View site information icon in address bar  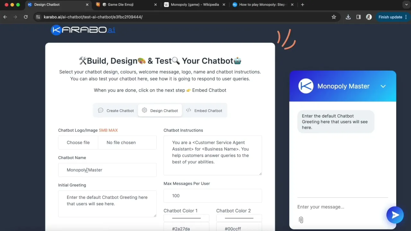[x=38, y=17]
